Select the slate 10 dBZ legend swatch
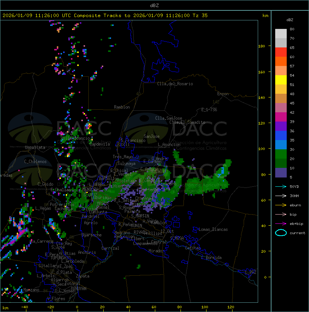Image resolution: width=309 pixels, height=312 pixels. point(281,173)
